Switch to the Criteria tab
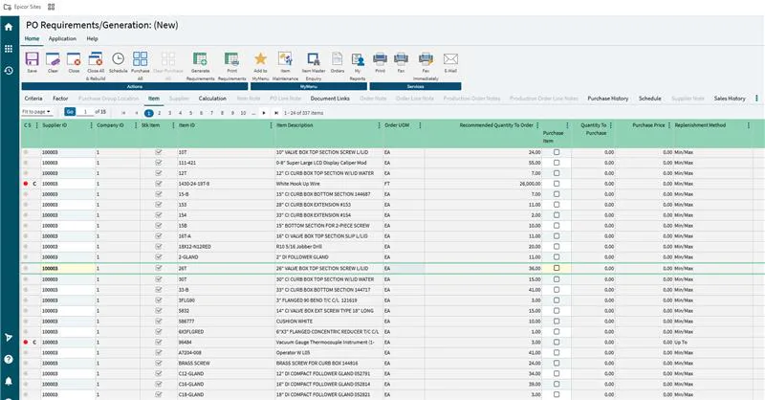 pos(33,99)
